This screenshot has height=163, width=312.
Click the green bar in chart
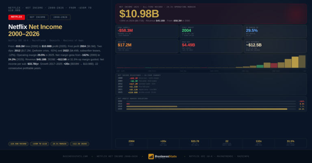(x=260, y=66)
